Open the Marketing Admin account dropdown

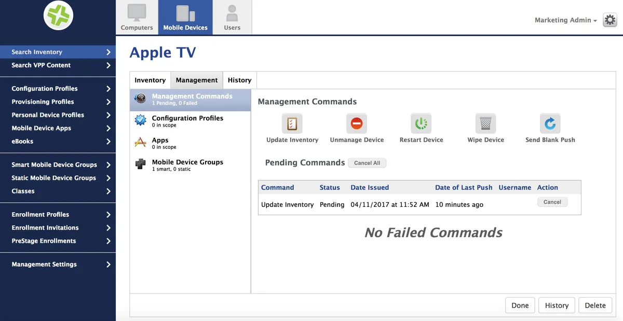point(565,20)
